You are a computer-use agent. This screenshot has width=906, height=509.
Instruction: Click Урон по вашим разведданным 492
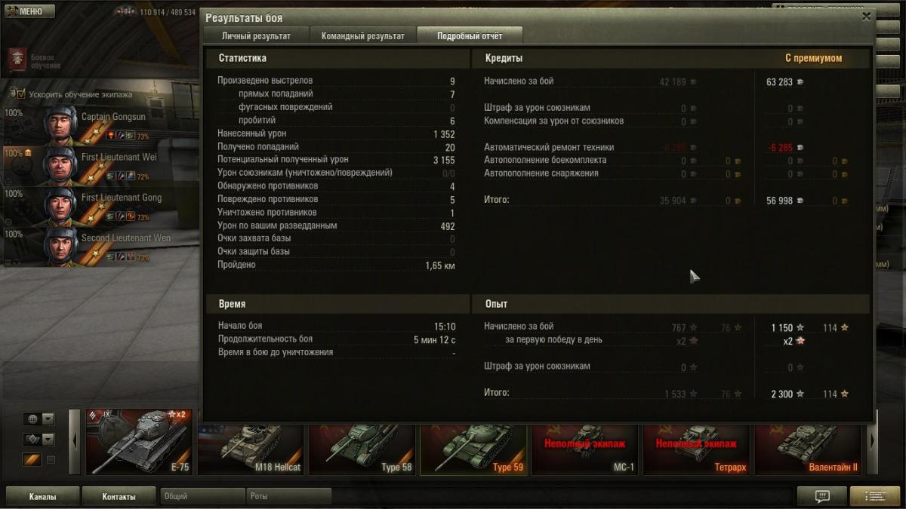(447, 225)
